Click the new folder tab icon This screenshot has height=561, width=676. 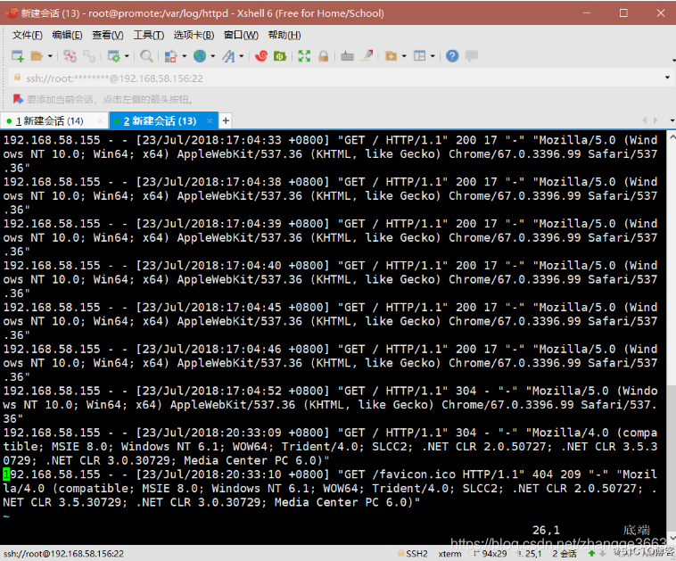[391, 56]
